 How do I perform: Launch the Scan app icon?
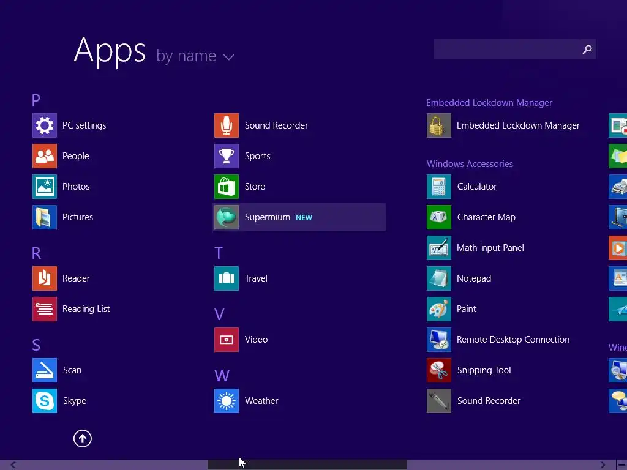click(44, 370)
